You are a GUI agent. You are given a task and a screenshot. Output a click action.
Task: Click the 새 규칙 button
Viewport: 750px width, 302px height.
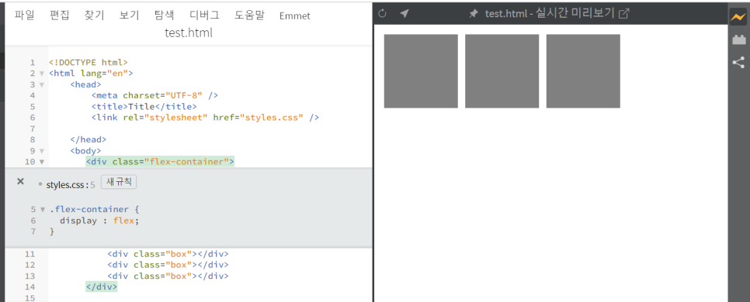tap(119, 182)
